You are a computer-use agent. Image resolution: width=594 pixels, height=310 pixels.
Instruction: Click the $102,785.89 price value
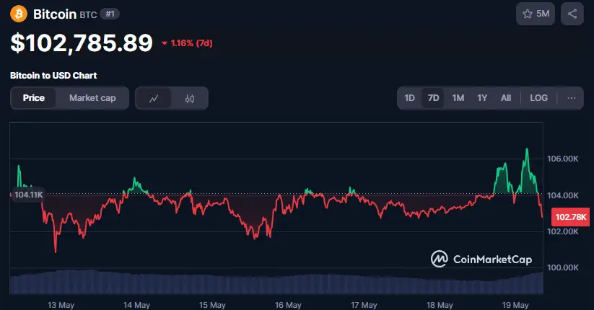(x=82, y=43)
